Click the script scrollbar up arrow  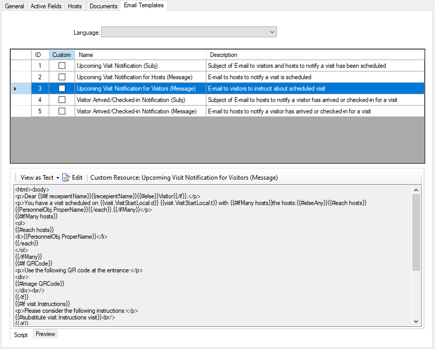click(x=416, y=190)
